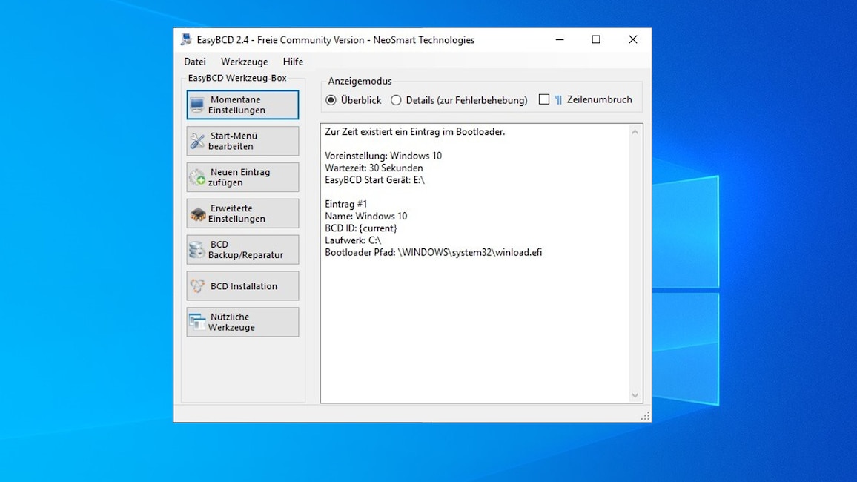Maximize the EasyBCD window
This screenshot has height=482, width=857.
tap(596, 40)
